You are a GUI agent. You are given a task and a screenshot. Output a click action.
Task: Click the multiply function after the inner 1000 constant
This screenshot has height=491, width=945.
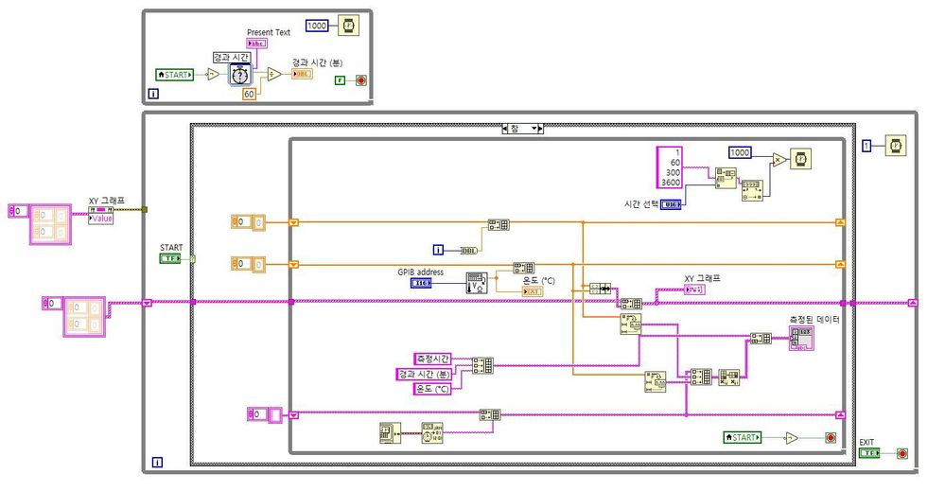click(x=779, y=160)
